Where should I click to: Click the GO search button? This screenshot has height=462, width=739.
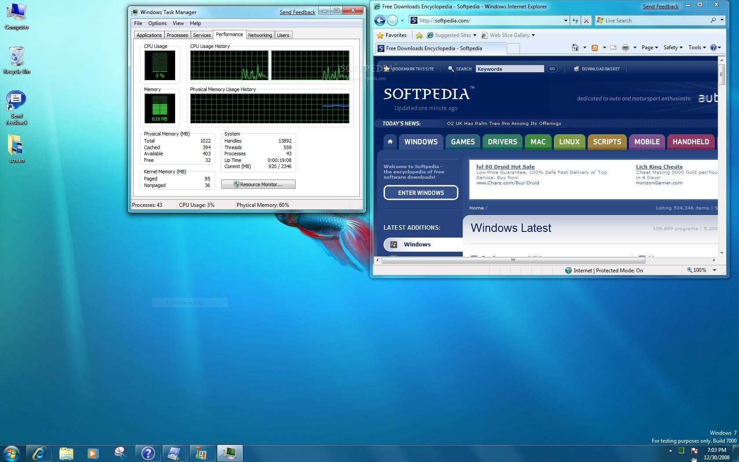coord(552,69)
